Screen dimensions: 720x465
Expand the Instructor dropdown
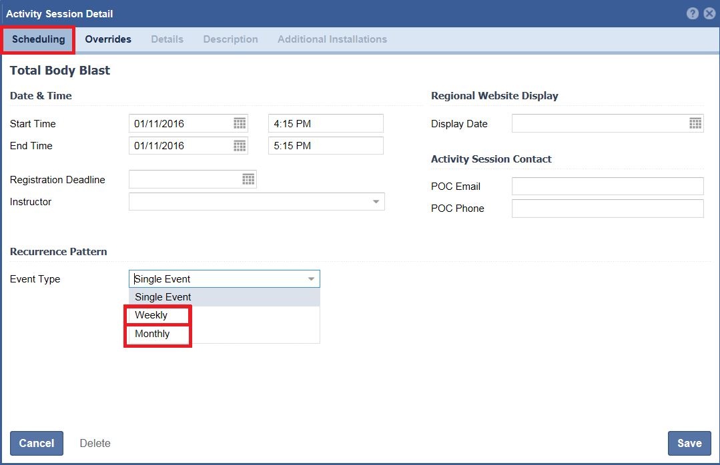point(376,201)
